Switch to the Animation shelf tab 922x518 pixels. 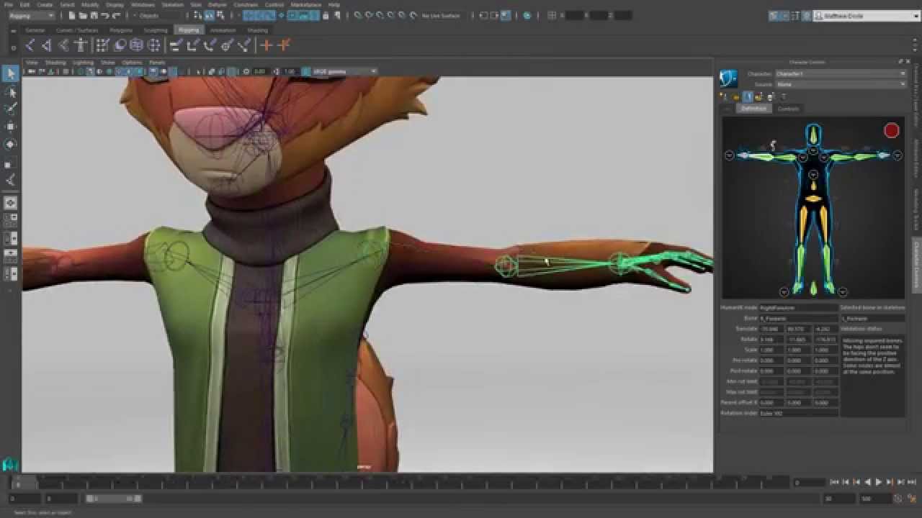click(223, 30)
